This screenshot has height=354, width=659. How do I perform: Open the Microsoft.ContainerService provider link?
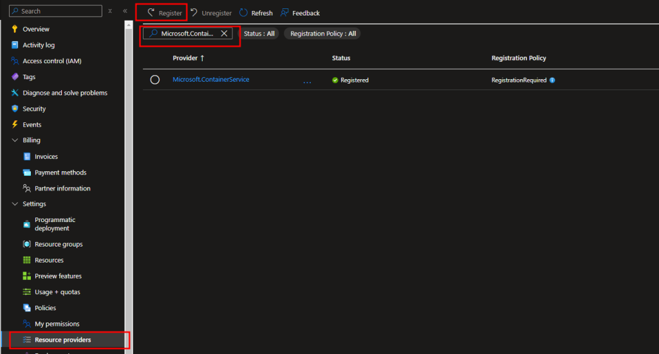[x=211, y=79]
